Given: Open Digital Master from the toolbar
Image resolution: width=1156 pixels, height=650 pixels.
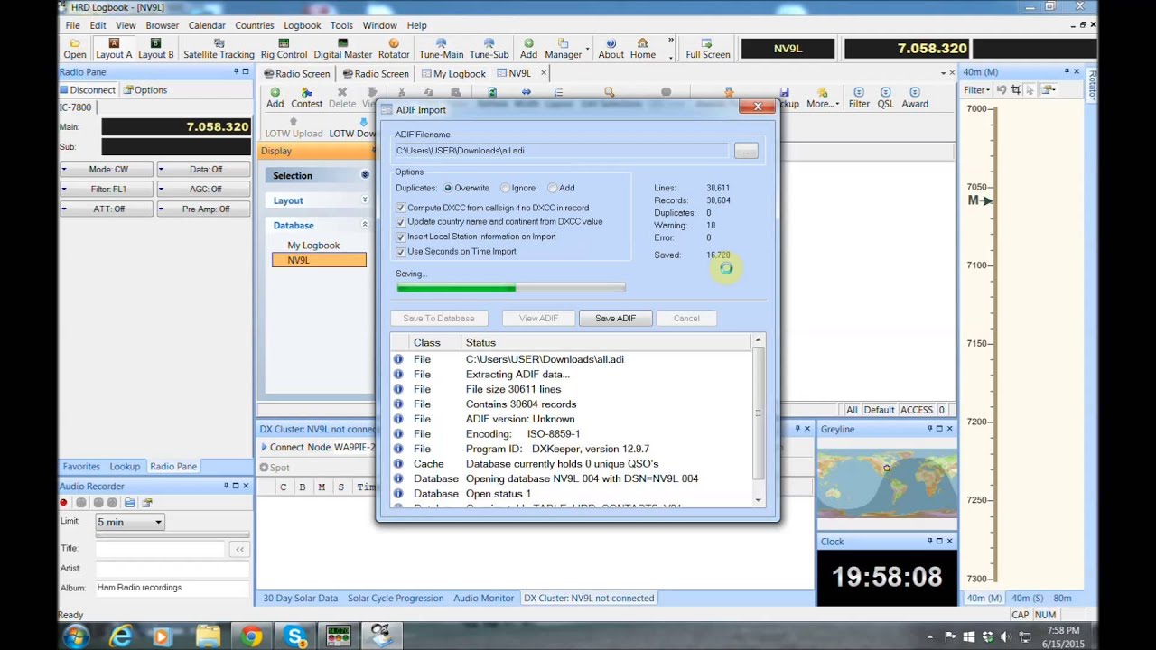Looking at the screenshot, I should coord(342,49).
